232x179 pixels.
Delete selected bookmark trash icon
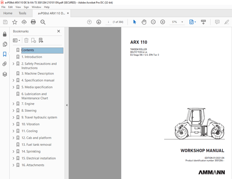tap(26, 40)
